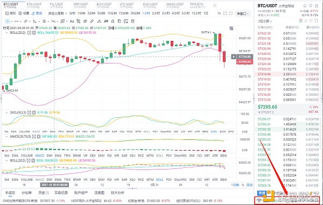Click the fullscreen chart icon
The height and width of the screenshot is (205, 323).
225,13
